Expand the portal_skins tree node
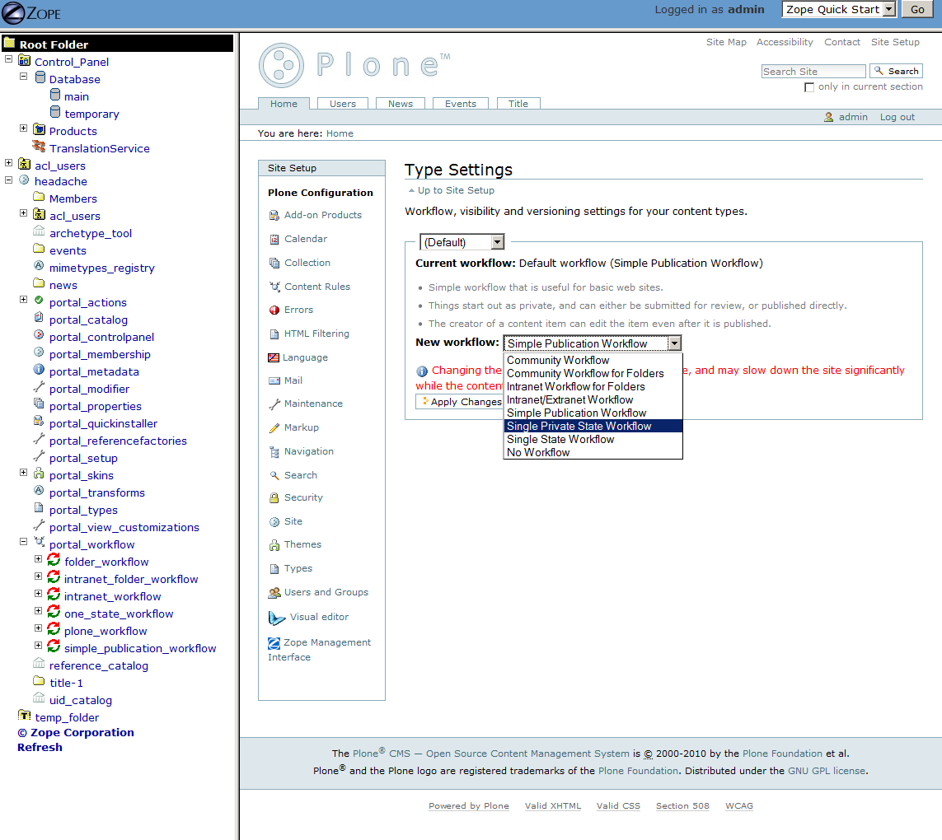942x840 pixels. 23,473
